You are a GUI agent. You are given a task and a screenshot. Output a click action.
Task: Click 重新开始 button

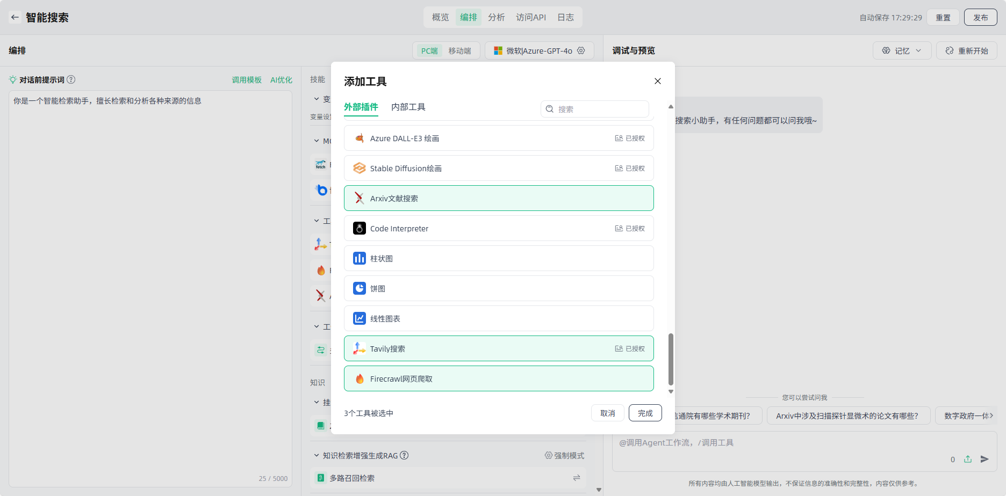(x=967, y=50)
